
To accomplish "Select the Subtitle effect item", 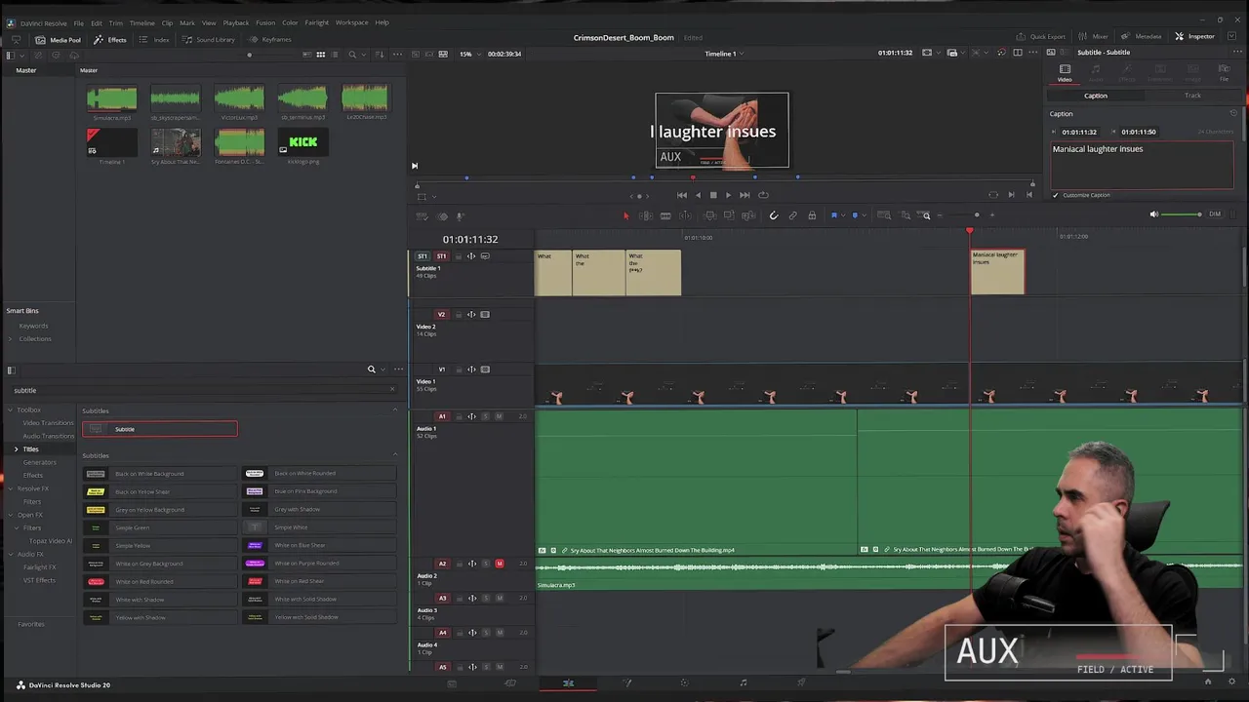I will 160,429.
